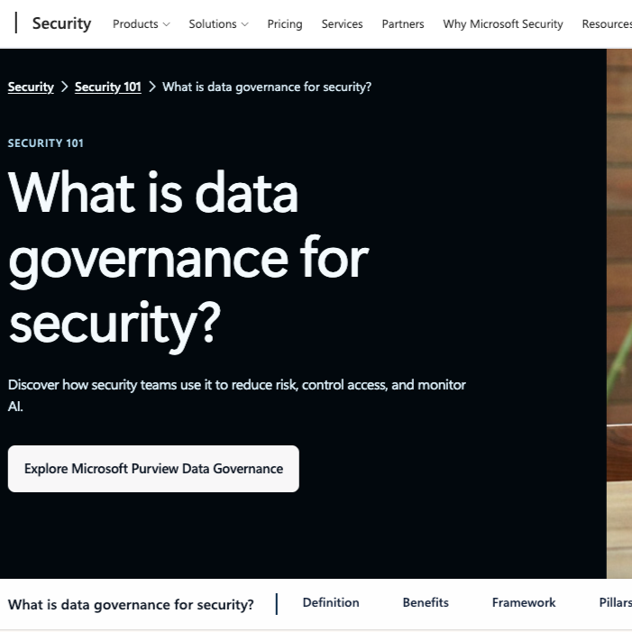Click the Solutions chevron arrow
Screen dimensions: 632x632
click(244, 24)
